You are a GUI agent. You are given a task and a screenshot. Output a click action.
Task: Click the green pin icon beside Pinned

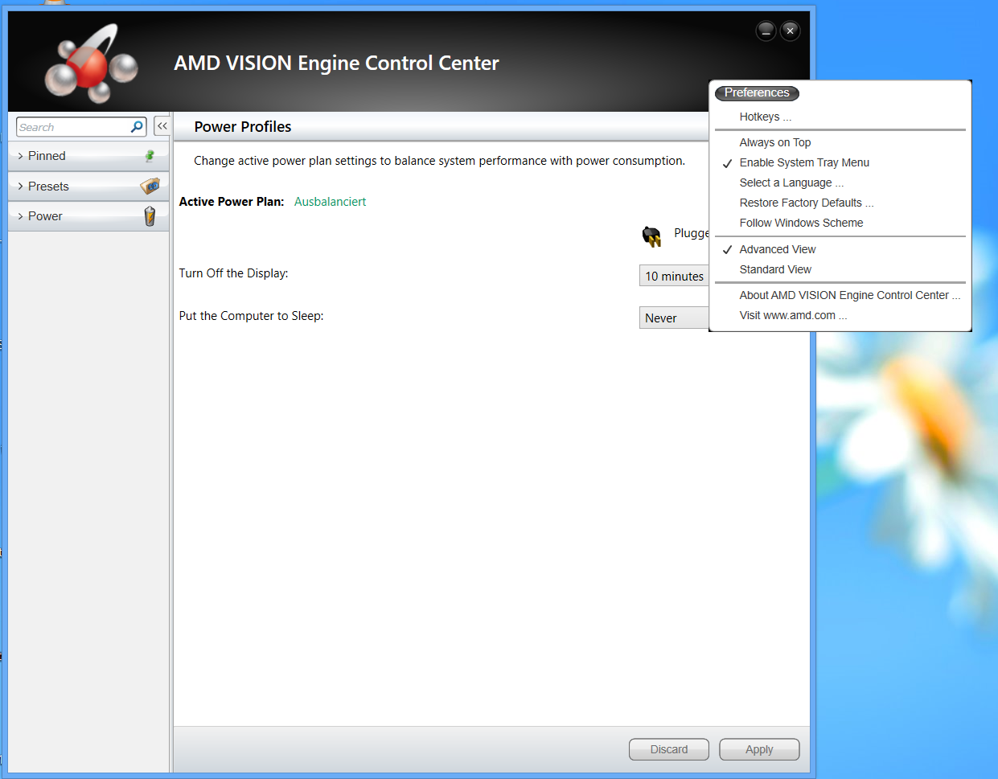click(x=150, y=156)
